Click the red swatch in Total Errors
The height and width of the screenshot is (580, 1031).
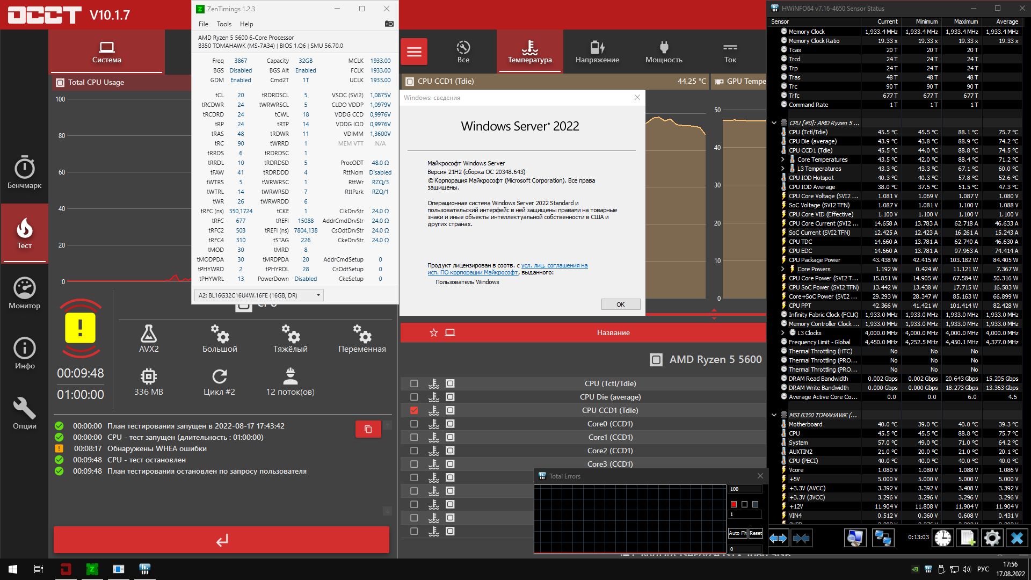tap(734, 504)
